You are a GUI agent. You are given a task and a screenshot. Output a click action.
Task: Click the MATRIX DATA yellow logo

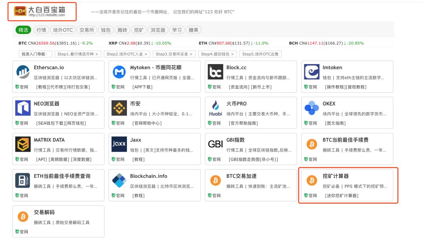tap(23, 144)
